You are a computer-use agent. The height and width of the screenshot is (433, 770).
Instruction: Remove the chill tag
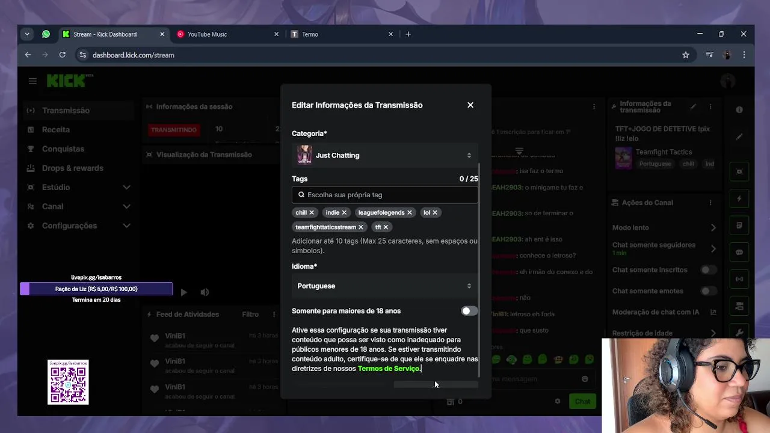312,212
